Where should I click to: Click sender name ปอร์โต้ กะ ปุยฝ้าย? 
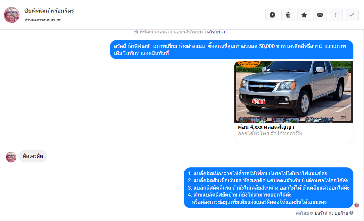(x=331, y=213)
